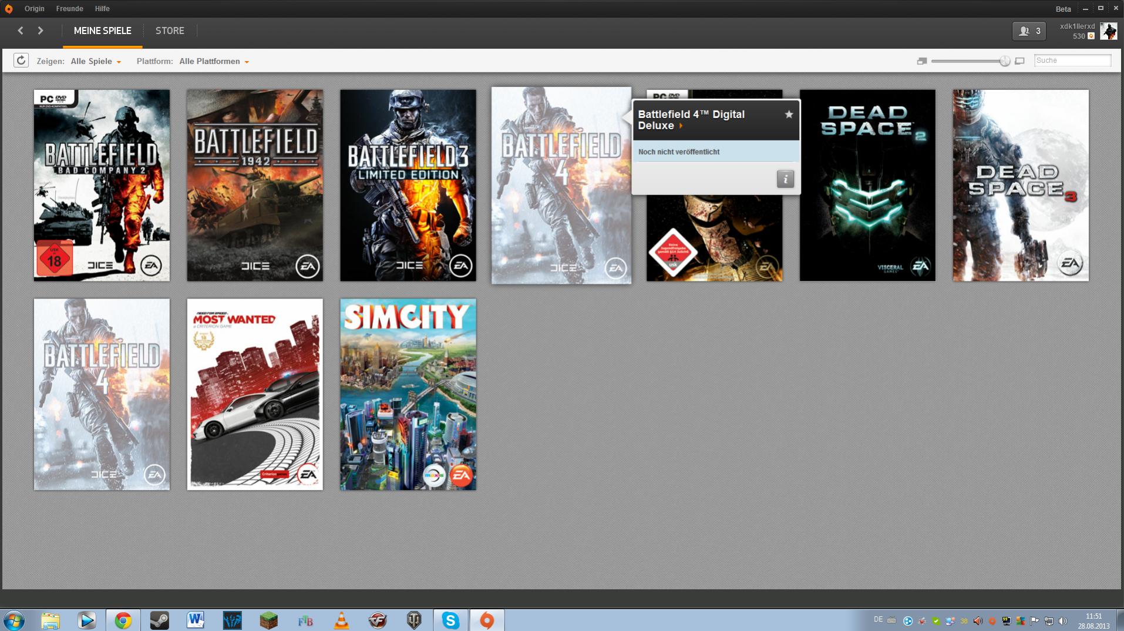1124x631 pixels.
Task: Open Steam from the taskbar
Action: point(159,620)
